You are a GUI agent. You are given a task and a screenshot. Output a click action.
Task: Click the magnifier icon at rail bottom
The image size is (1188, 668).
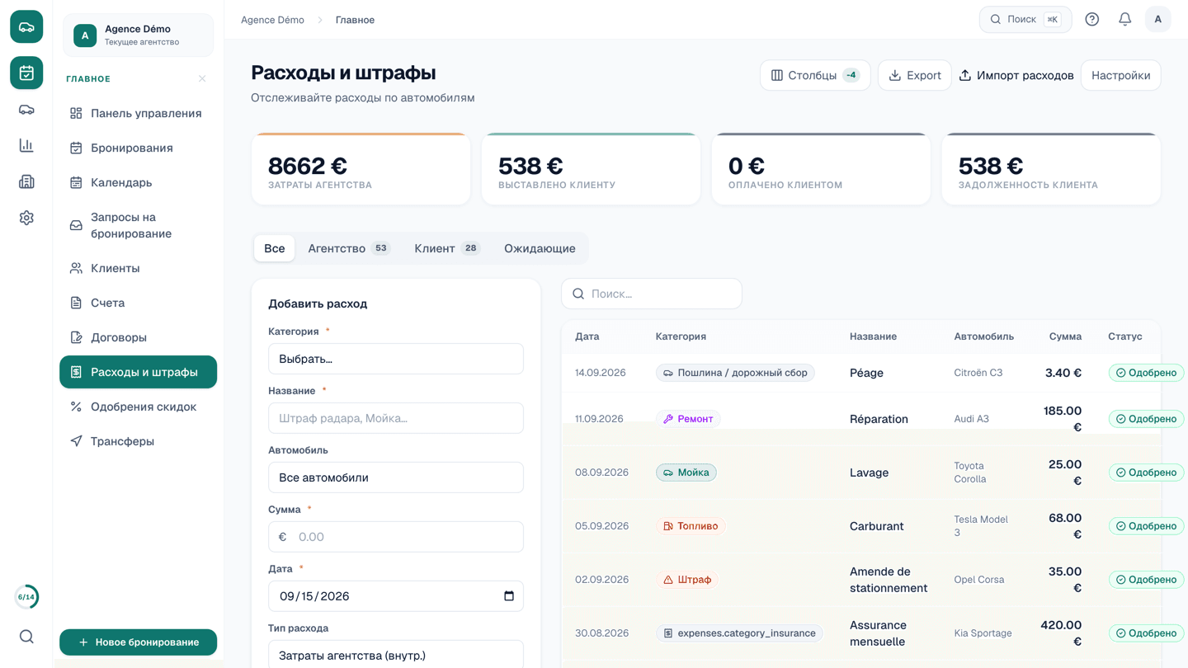tap(26, 637)
